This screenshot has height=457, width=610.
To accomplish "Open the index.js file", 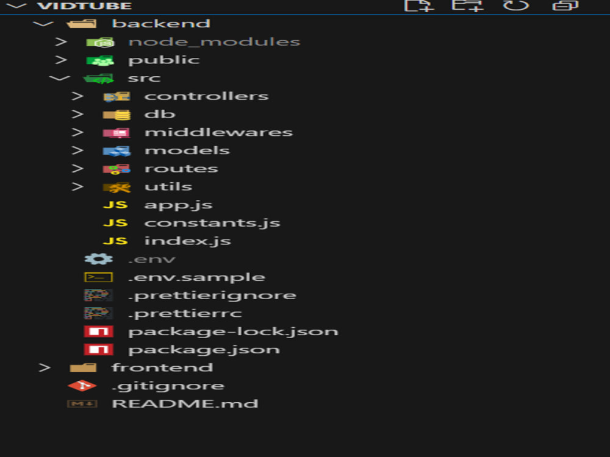I will coord(188,241).
